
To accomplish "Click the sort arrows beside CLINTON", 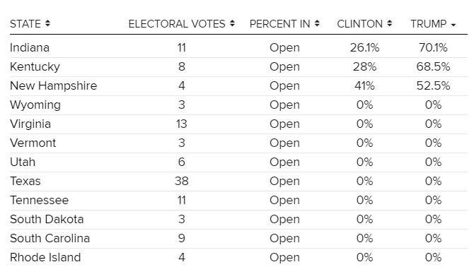I will [x=390, y=23].
